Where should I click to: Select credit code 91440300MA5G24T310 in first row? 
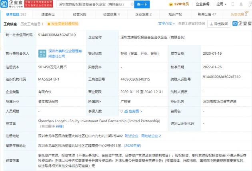click(x=57, y=35)
